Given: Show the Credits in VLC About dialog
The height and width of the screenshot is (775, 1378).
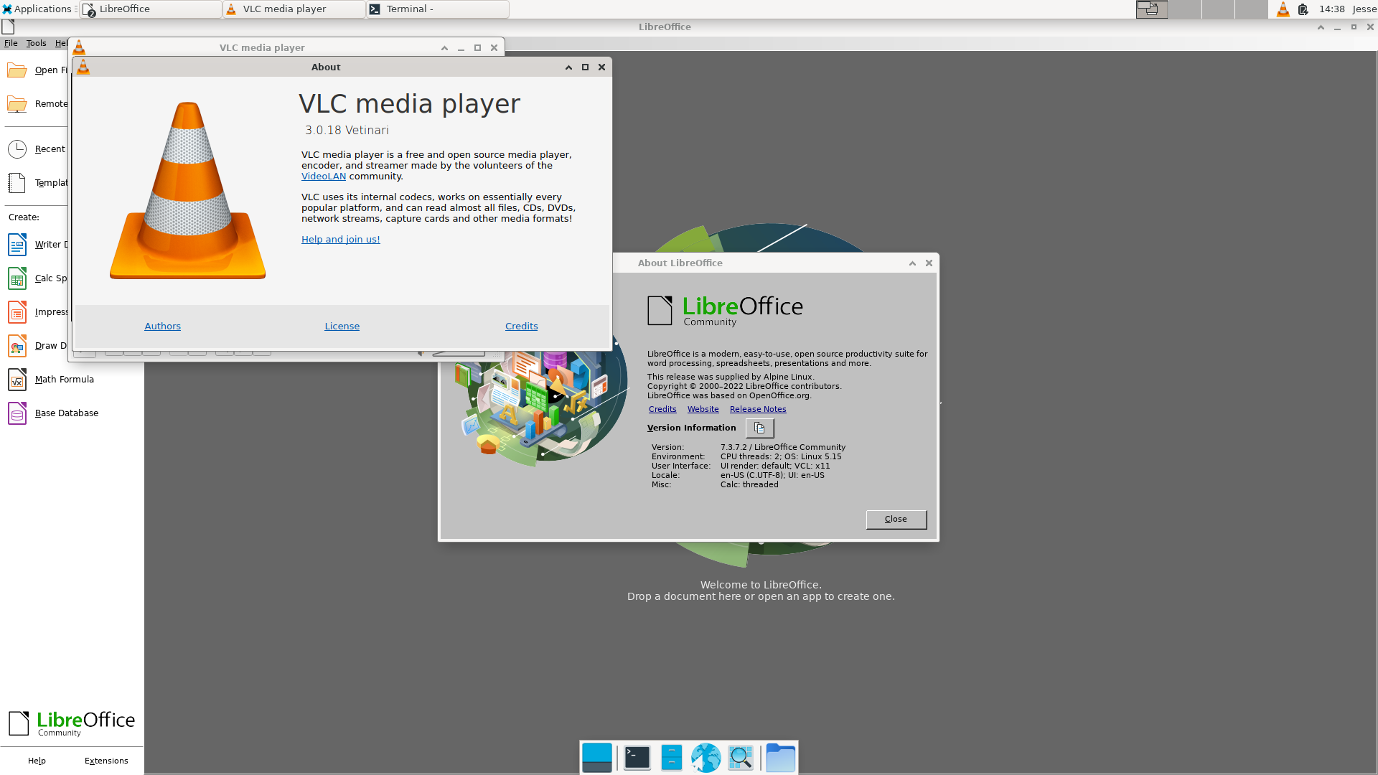Looking at the screenshot, I should [522, 327].
